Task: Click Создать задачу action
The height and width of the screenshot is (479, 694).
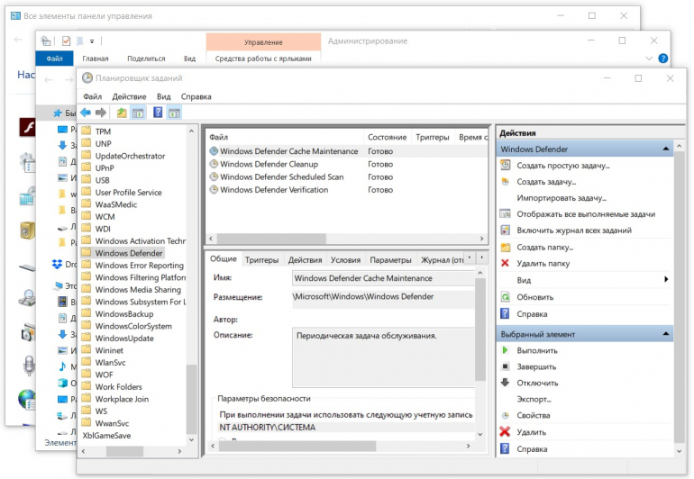Action: click(x=546, y=182)
